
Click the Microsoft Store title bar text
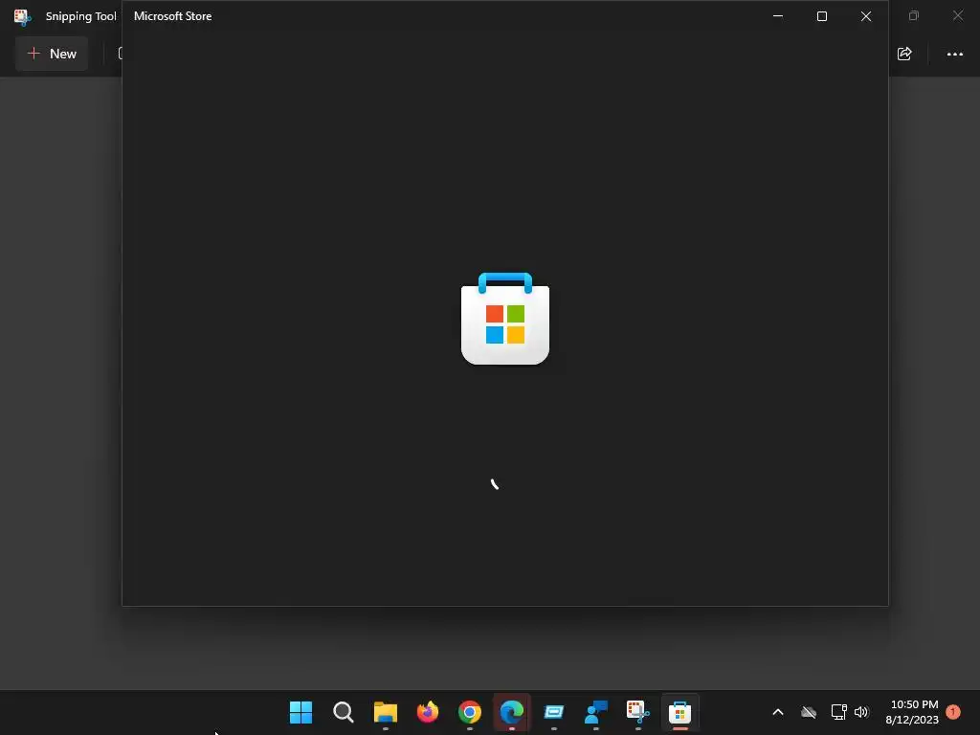172,16
